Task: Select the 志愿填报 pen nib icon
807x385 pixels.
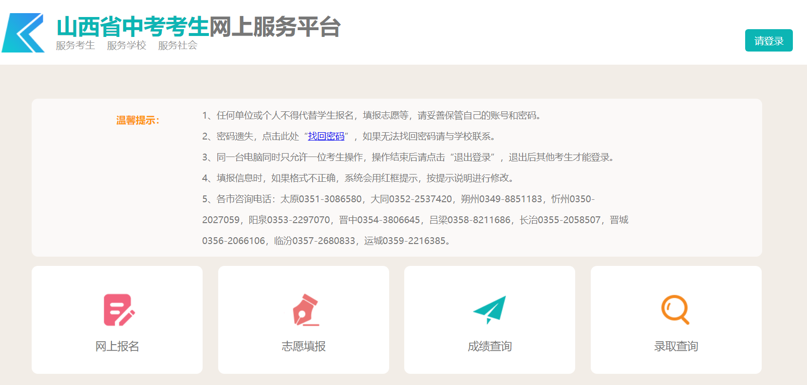Action: tap(306, 310)
